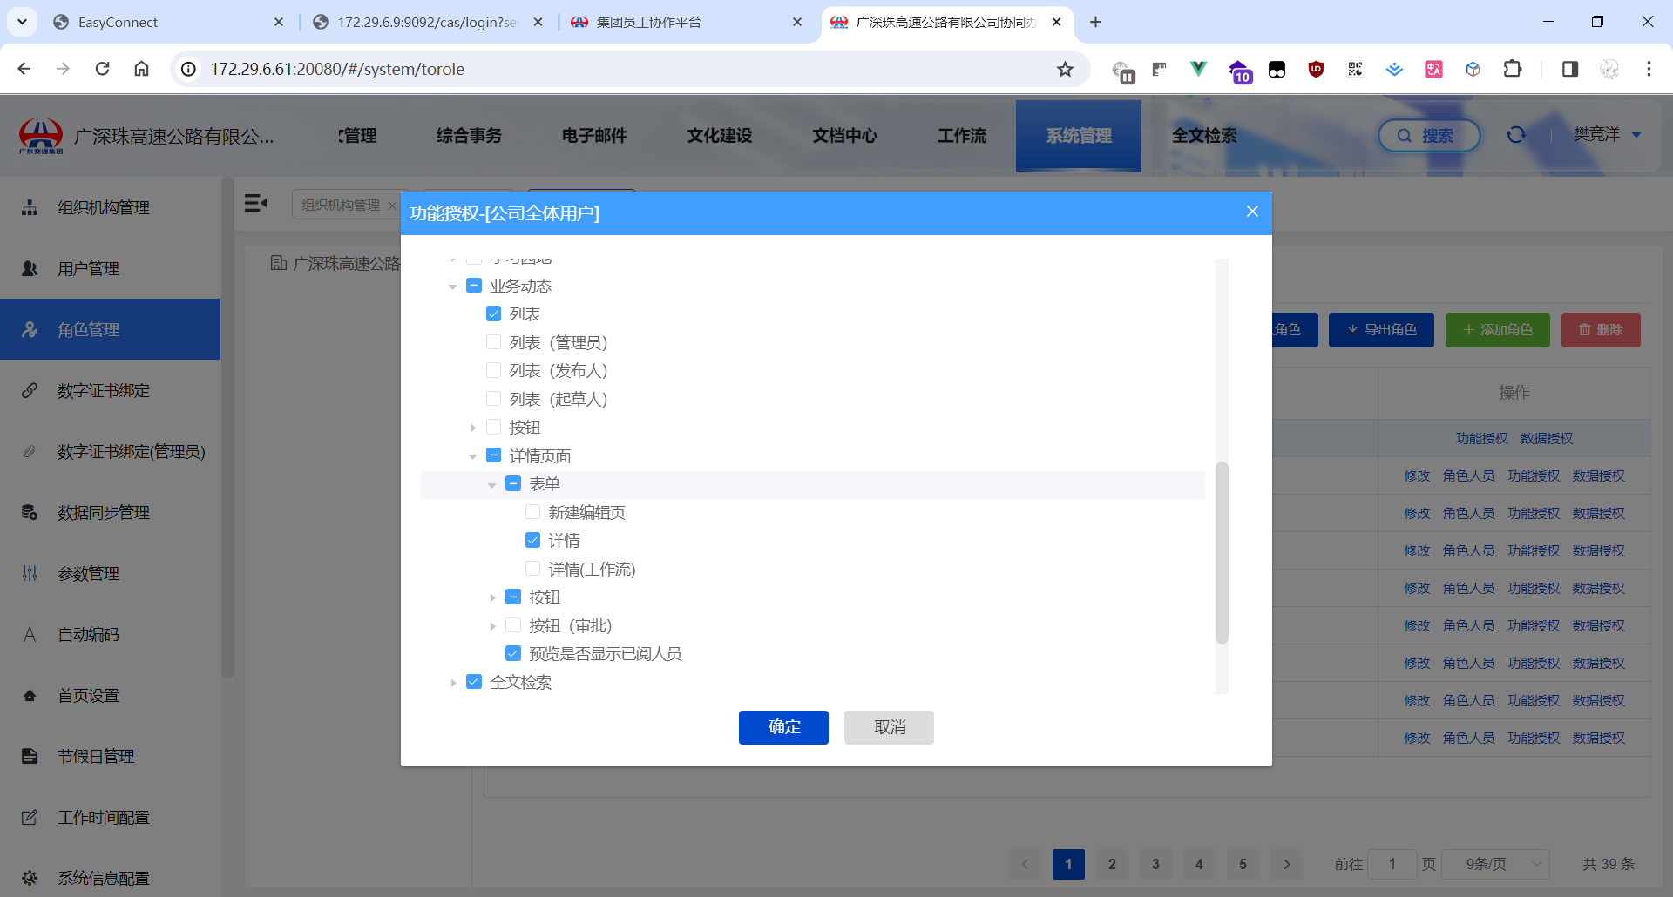Open the 组织机构管理 sidebar icon

click(x=30, y=207)
